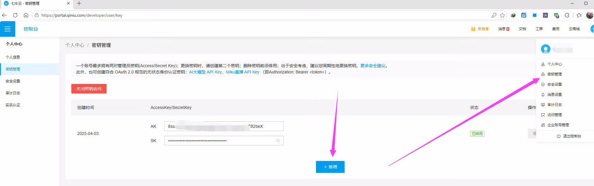The image size is (594, 186).
Task: Open a new browser tab
Action: [79, 4]
